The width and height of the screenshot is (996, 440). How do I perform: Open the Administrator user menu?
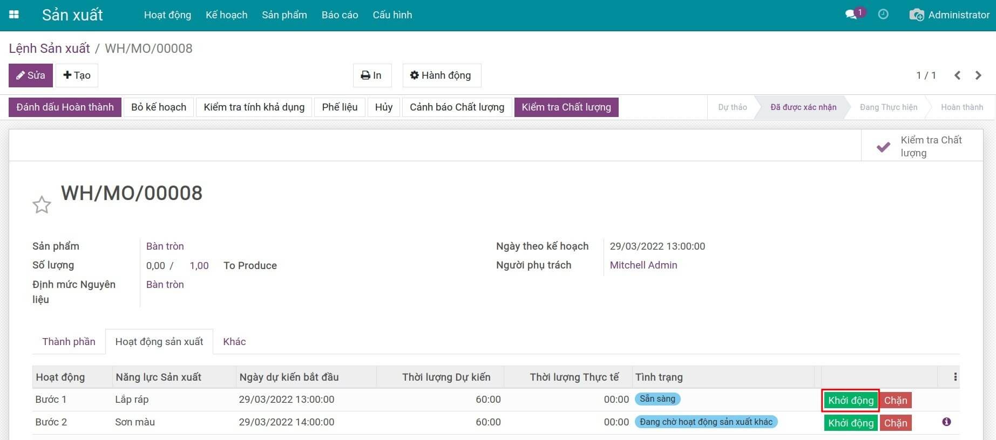tap(950, 15)
